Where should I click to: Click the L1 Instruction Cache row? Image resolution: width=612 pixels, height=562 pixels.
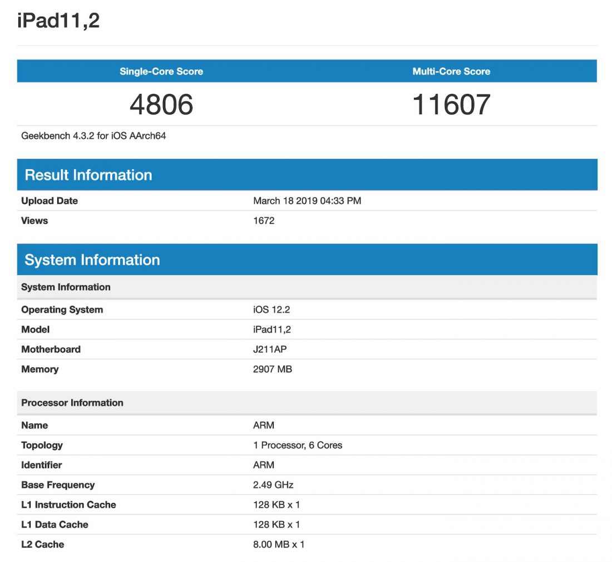coord(68,505)
